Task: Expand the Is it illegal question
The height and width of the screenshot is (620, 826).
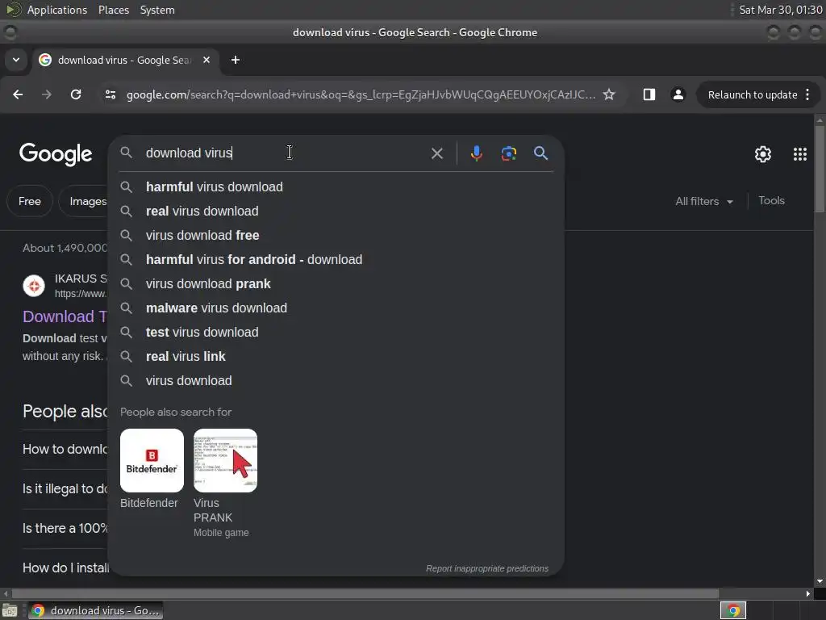Action: click(x=65, y=488)
